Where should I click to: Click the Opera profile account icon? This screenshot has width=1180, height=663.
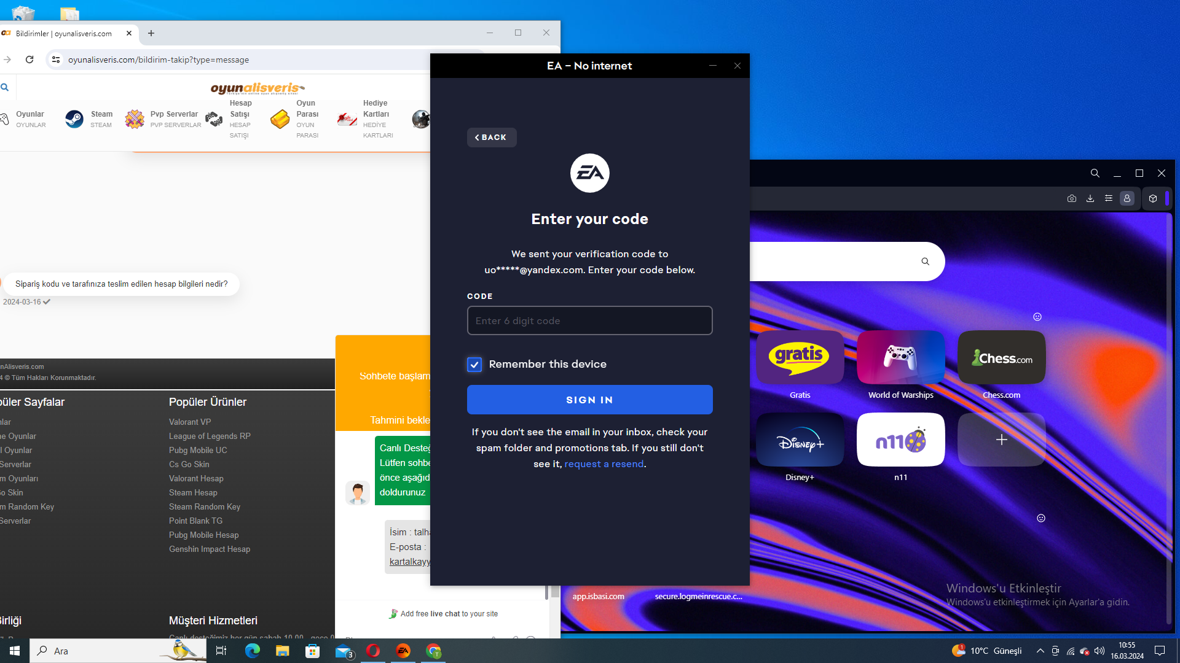click(x=1127, y=198)
